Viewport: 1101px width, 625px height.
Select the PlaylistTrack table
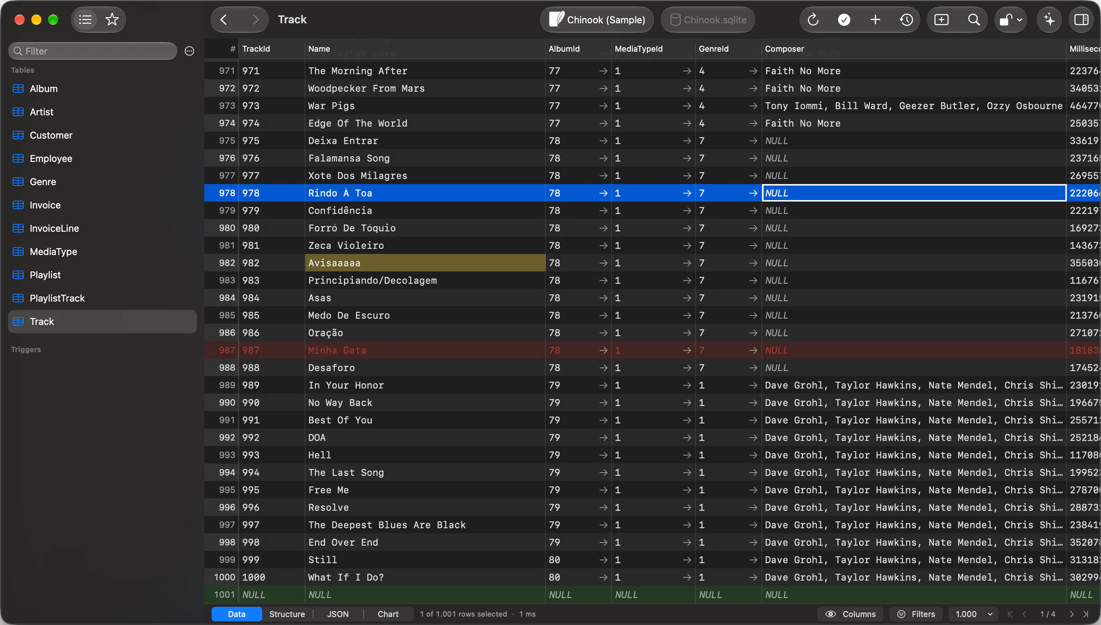click(102, 298)
